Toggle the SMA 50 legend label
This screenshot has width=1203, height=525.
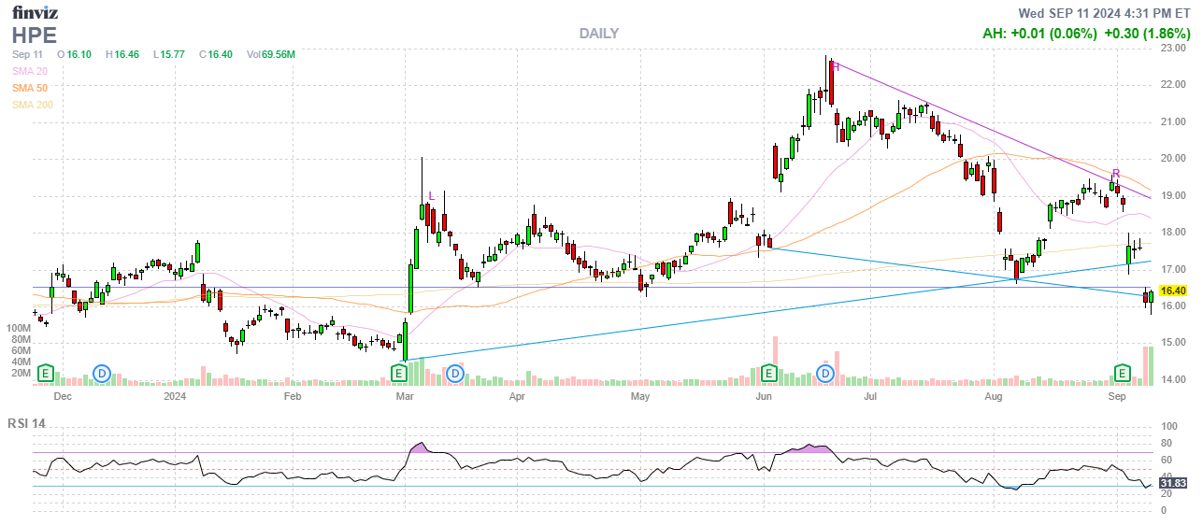coord(29,88)
